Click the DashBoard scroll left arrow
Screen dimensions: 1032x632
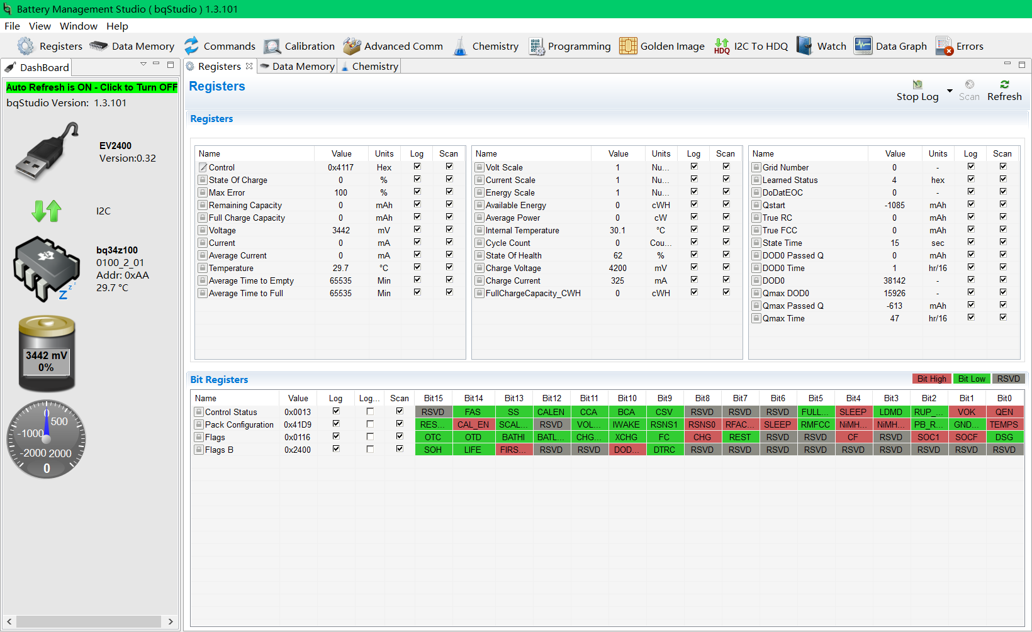9,621
